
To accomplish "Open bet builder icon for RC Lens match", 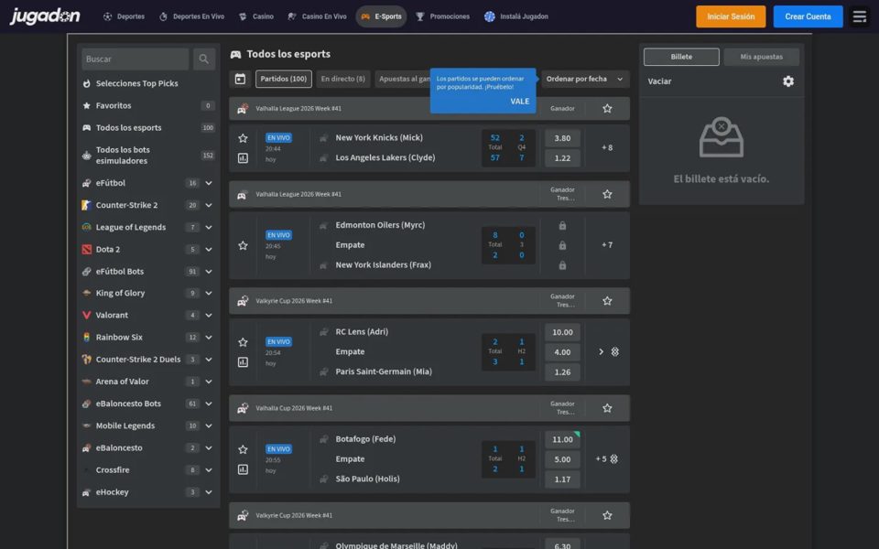I will pyautogui.click(x=615, y=351).
